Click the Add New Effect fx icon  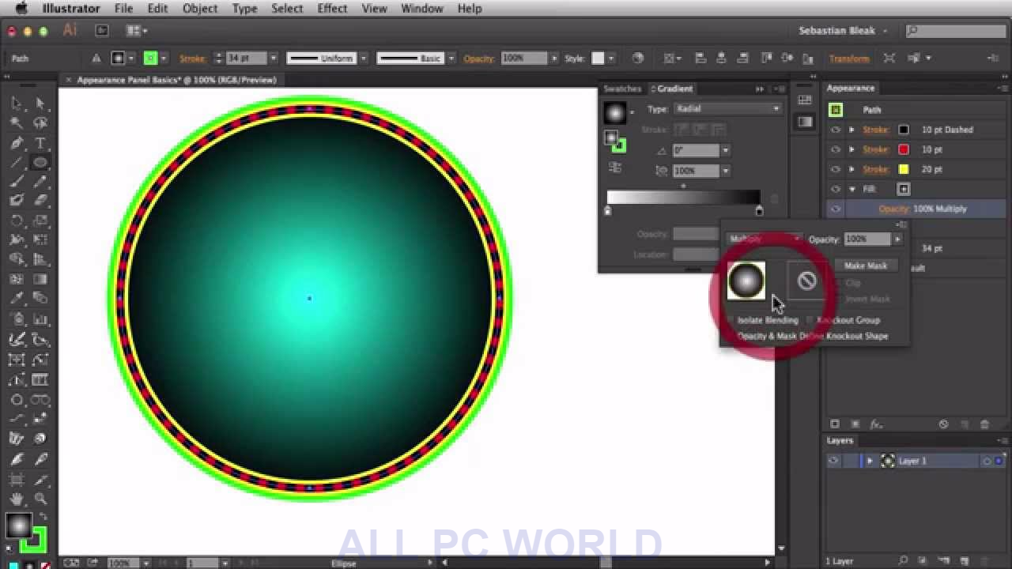[x=876, y=424]
